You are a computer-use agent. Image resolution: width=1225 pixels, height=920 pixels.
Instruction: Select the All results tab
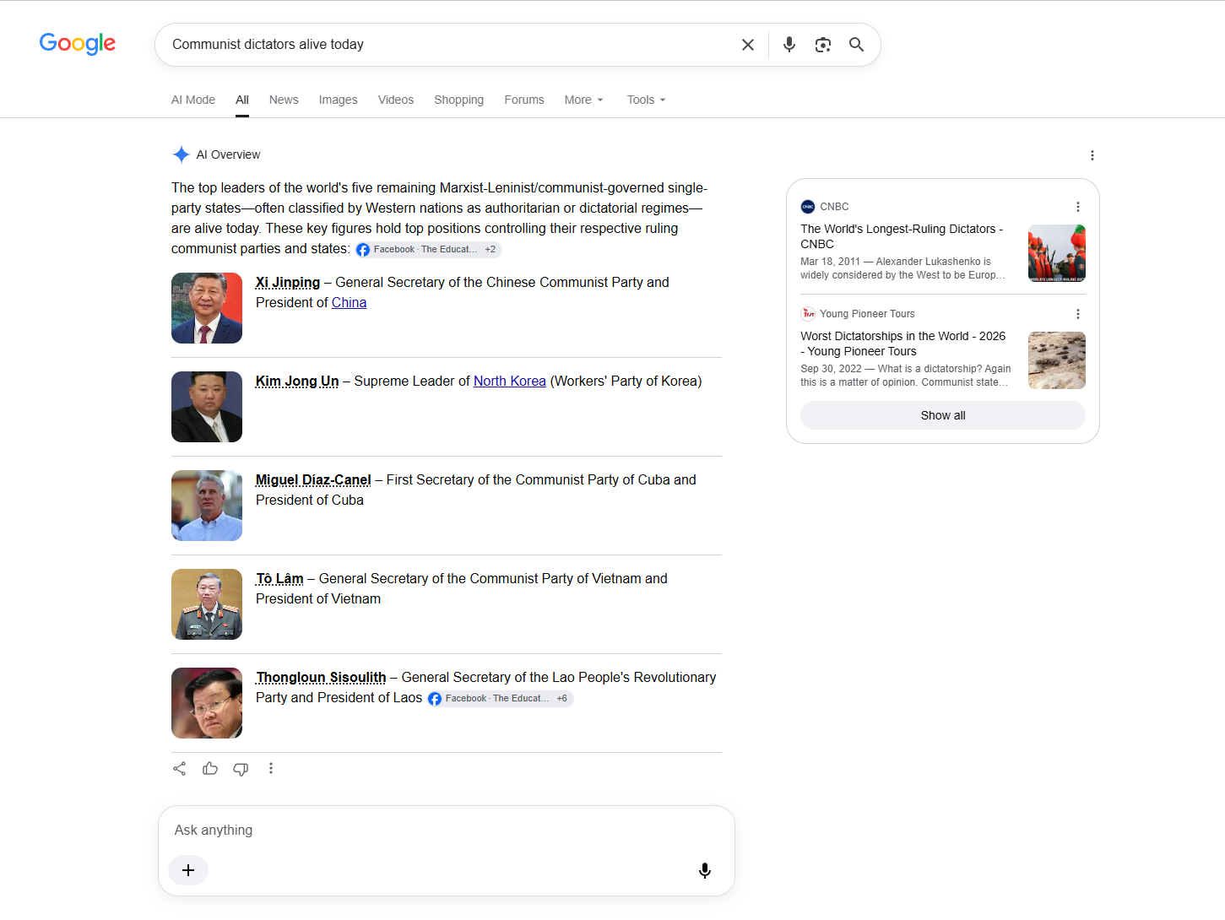[242, 100]
